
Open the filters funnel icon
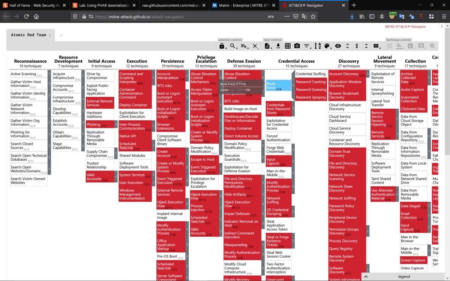point(307,46)
